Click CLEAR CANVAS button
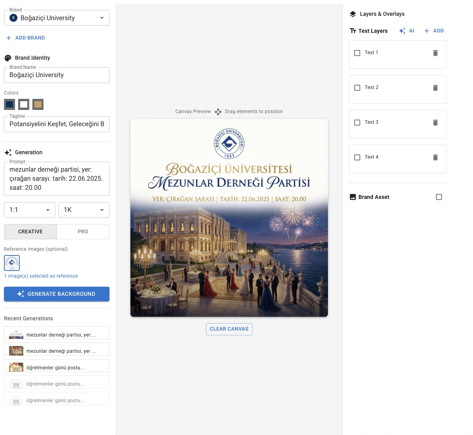 [229, 329]
